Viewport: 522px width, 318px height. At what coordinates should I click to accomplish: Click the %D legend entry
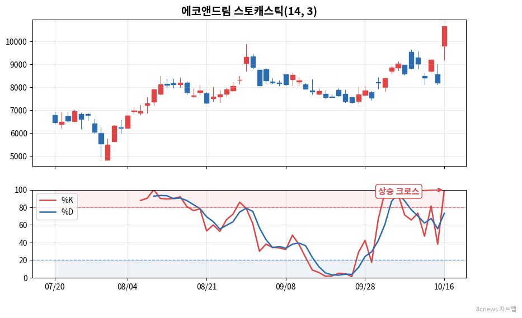pyautogui.click(x=57, y=212)
